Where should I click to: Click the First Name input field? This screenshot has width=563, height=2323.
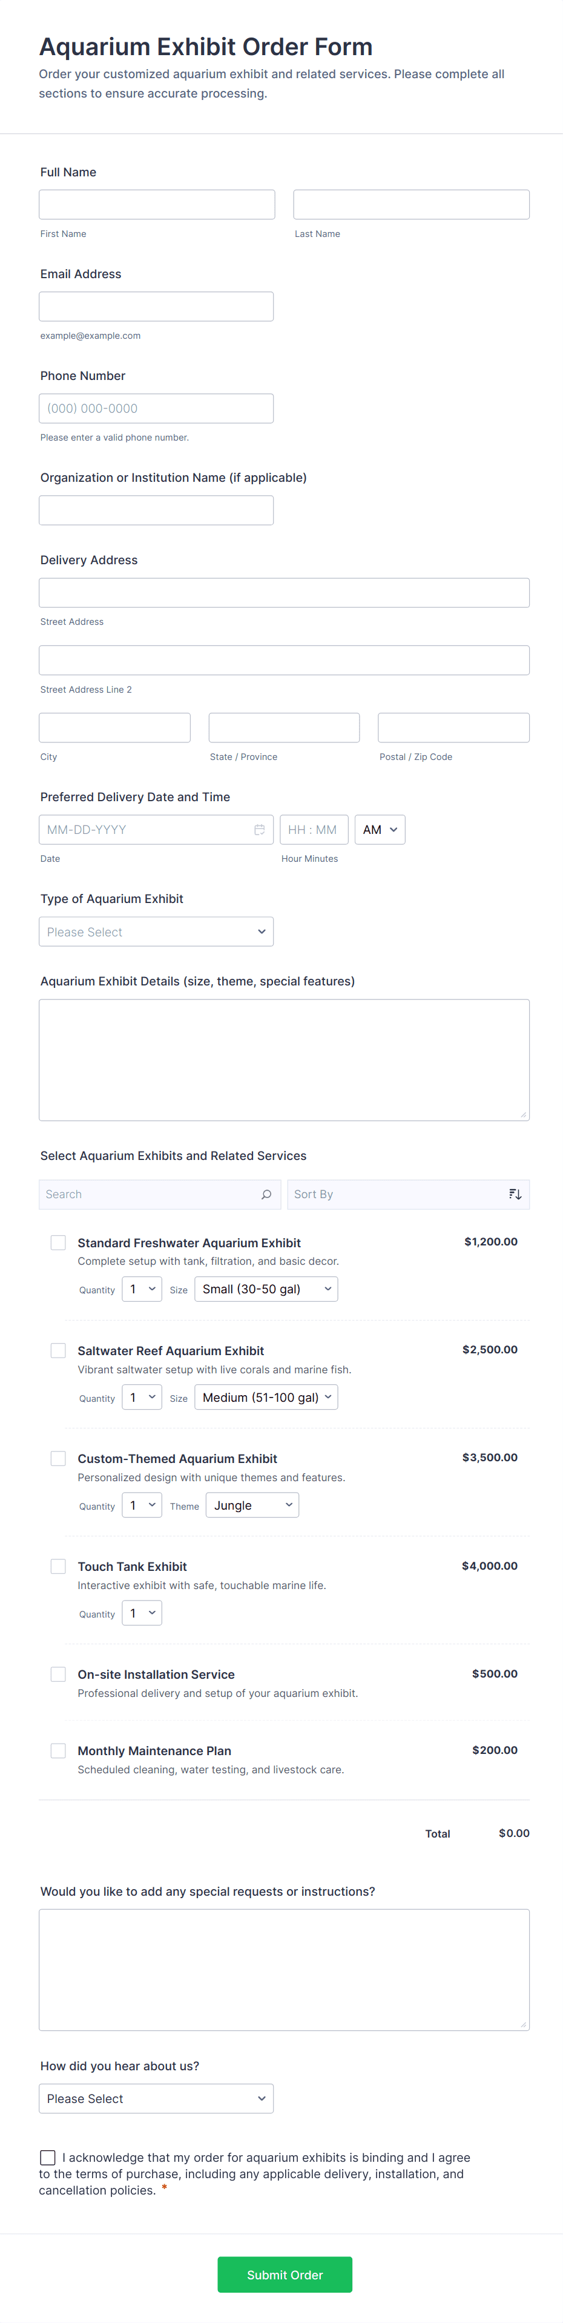(157, 205)
